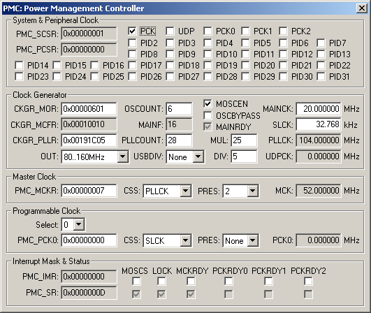Image resolution: width=371 pixels, height=313 pixels.
Task: Enable peripheral clock PID10
Action: [208, 54]
